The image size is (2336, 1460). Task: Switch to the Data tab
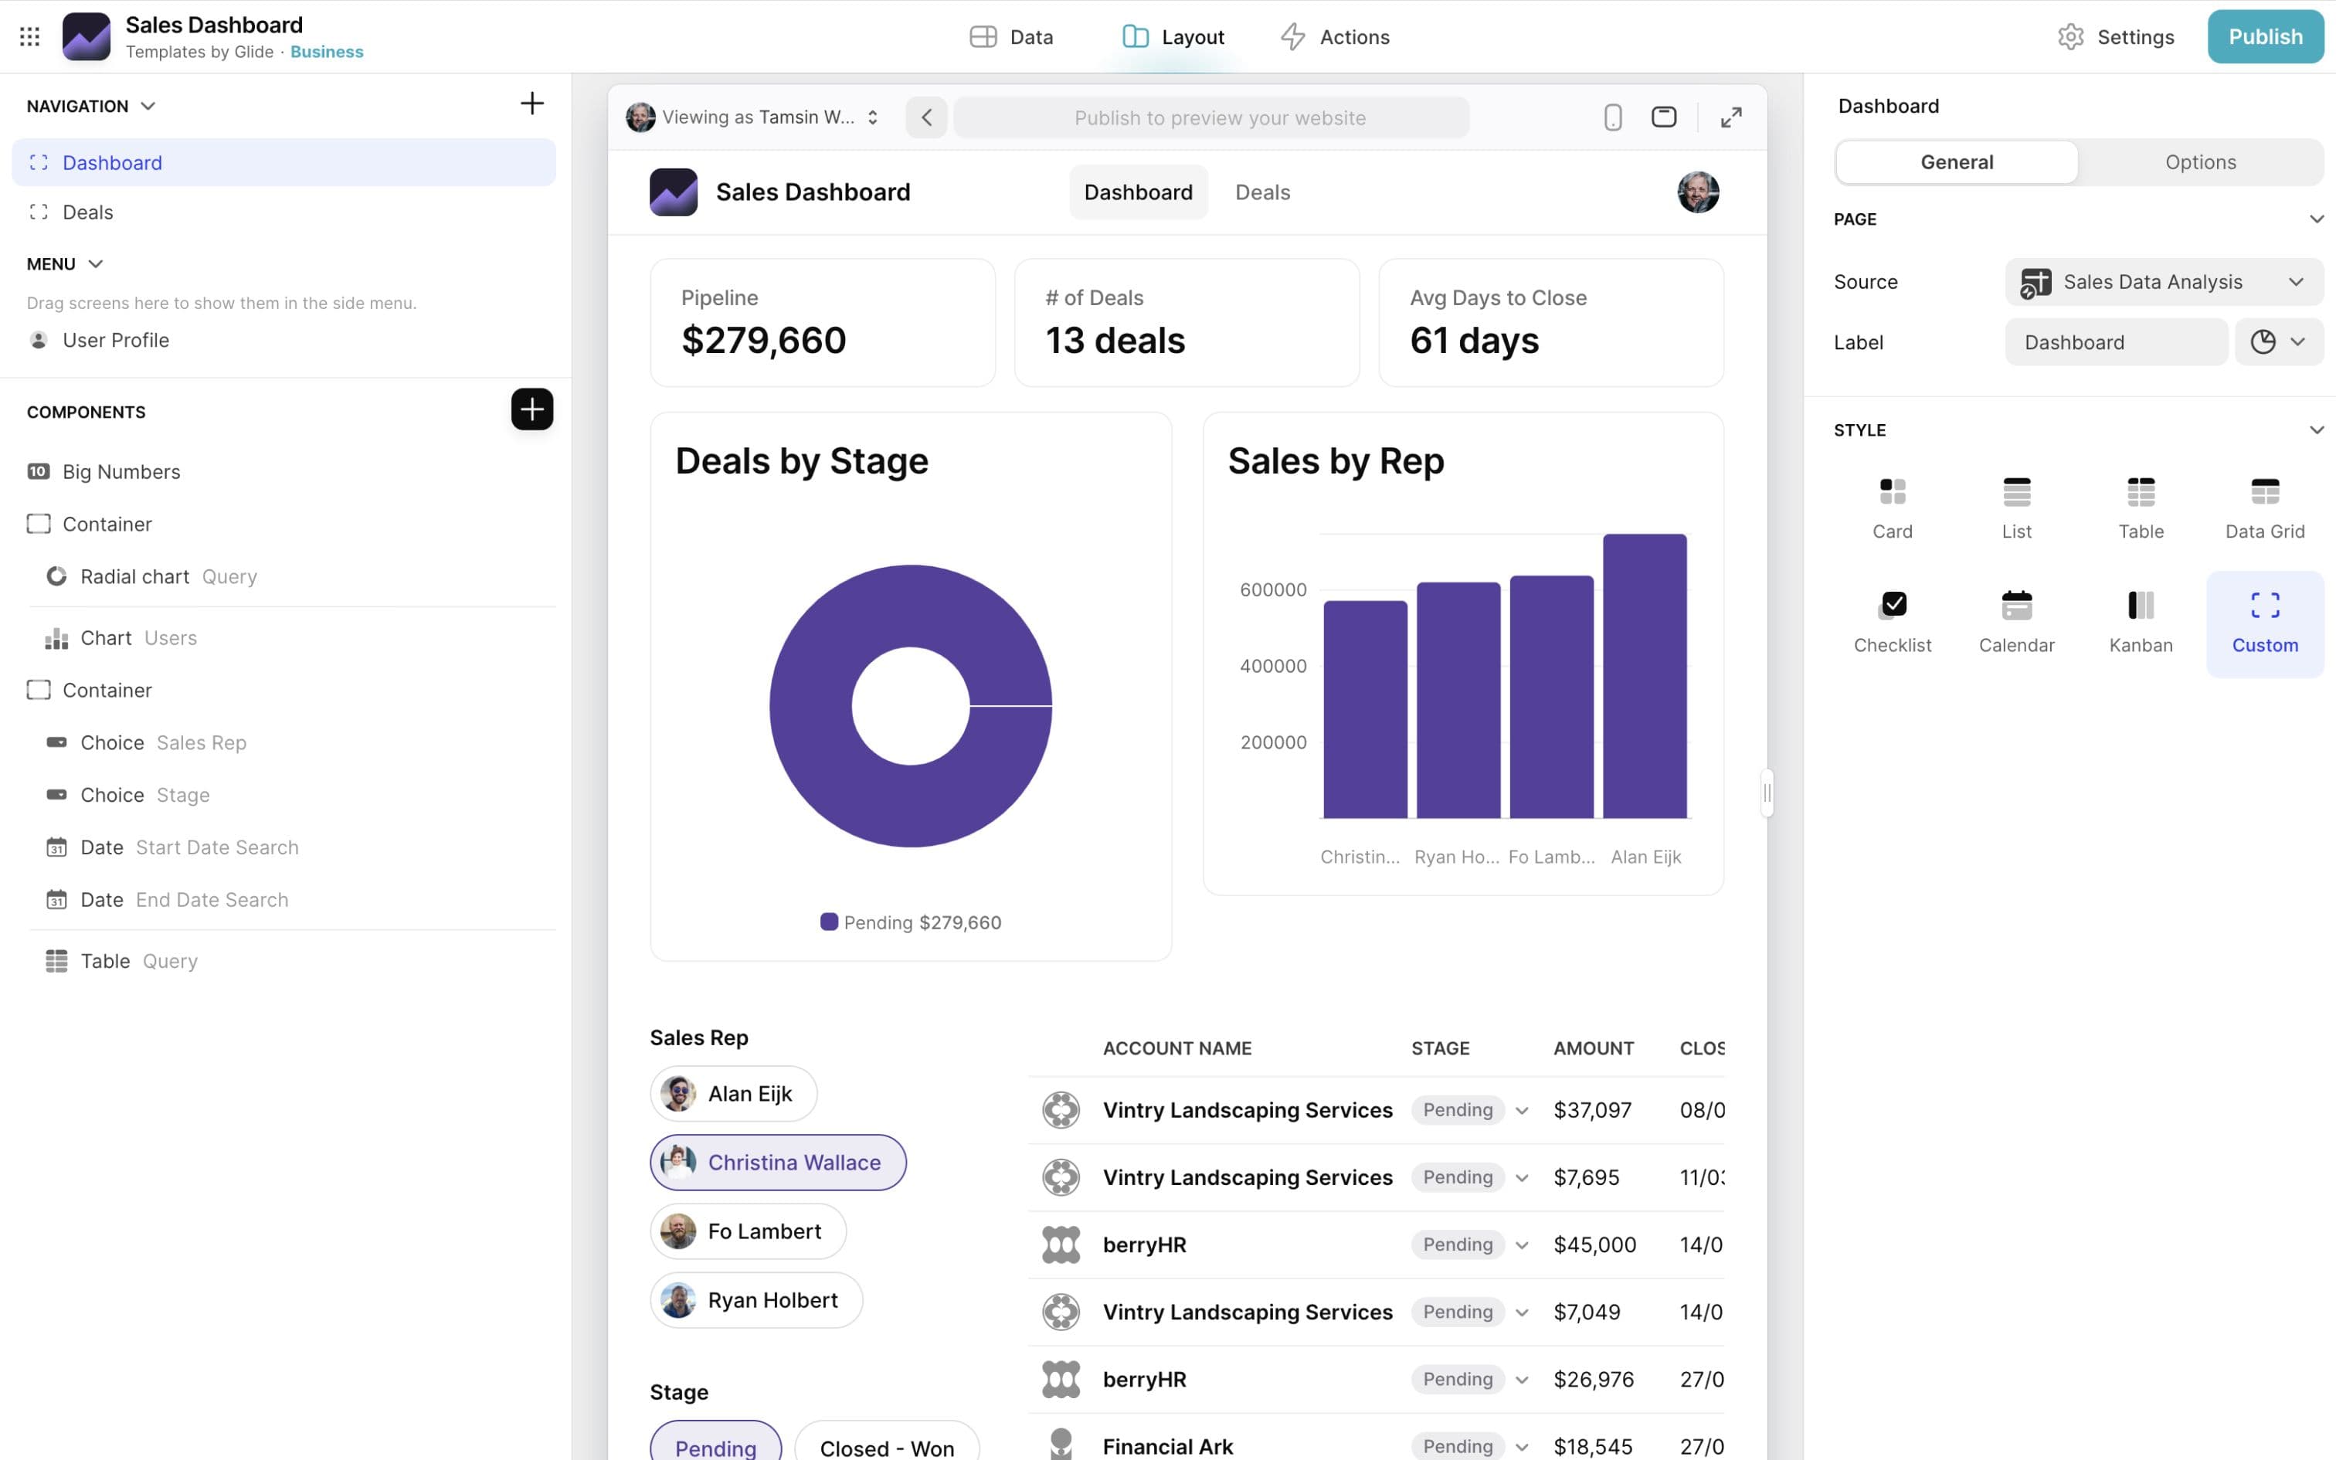coord(1012,36)
